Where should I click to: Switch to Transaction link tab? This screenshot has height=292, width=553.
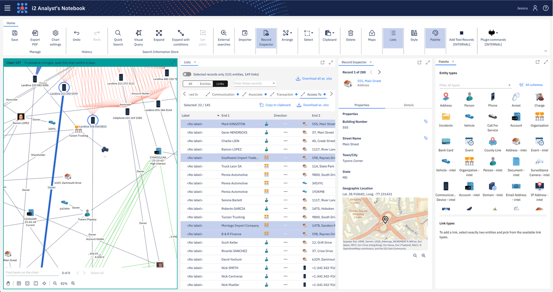(284, 95)
